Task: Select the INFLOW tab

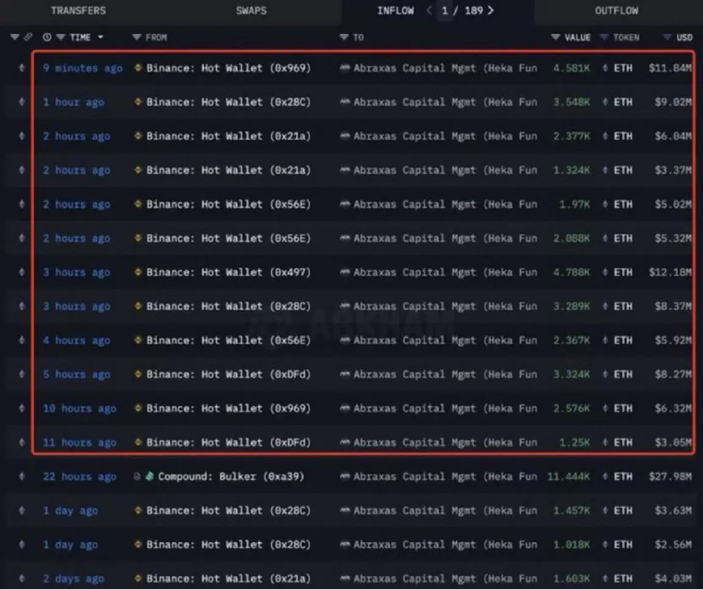Action: 395,11
